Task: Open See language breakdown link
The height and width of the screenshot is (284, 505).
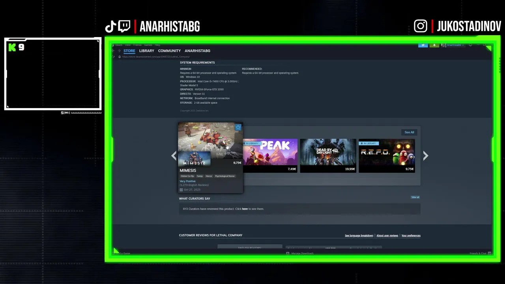Action: (x=359, y=235)
